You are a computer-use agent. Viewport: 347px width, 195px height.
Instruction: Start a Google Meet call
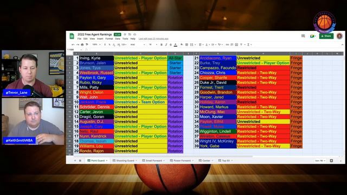click(x=313, y=36)
